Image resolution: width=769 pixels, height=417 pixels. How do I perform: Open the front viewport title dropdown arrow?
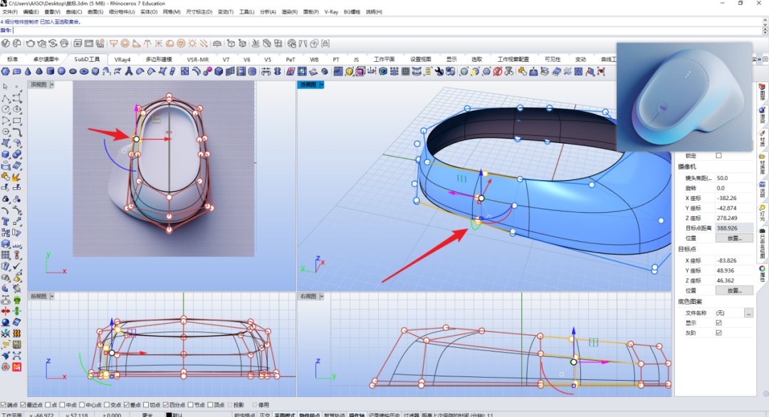pos(52,297)
